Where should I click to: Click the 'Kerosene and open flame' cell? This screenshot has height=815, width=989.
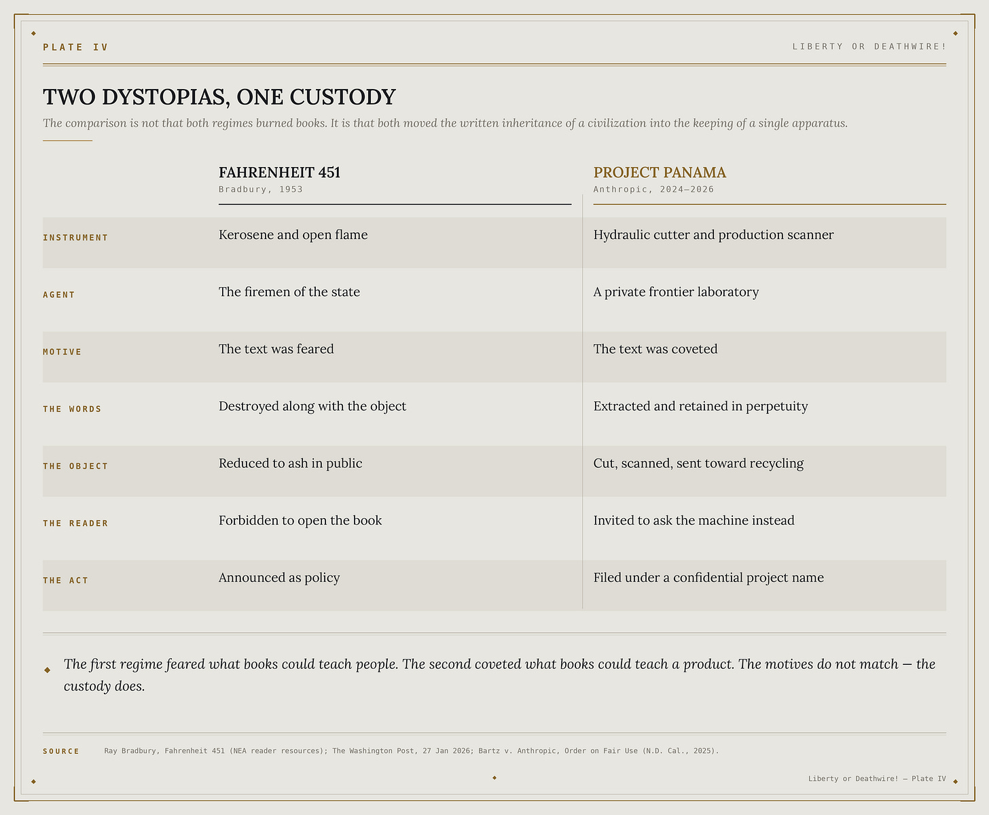[x=293, y=235]
